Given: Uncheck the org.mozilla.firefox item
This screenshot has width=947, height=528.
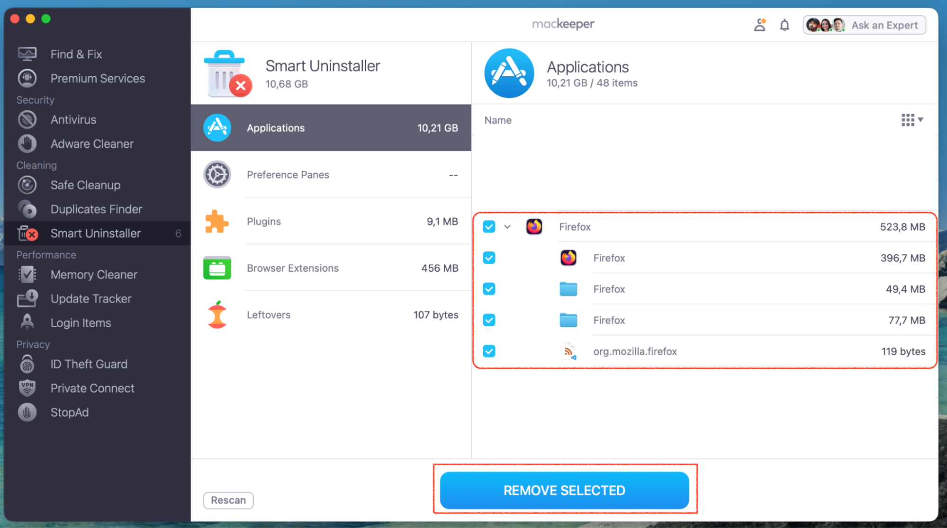Looking at the screenshot, I should pyautogui.click(x=488, y=351).
